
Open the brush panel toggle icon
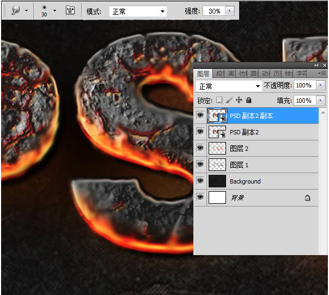coord(70,11)
